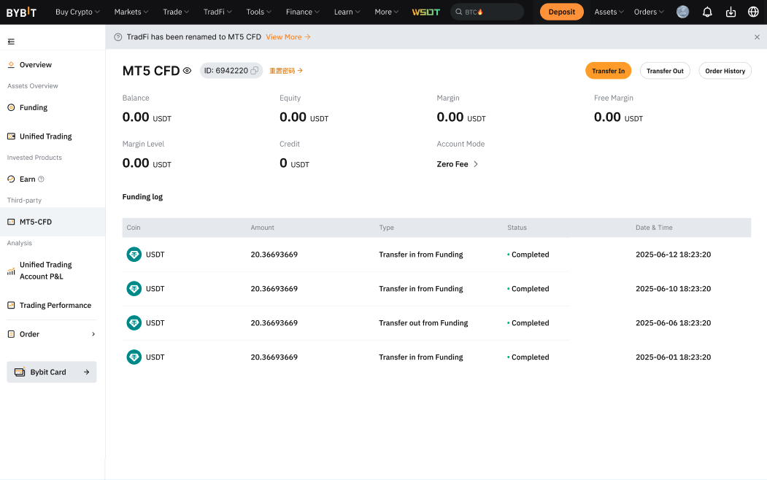Click USDT coin icon in 2025-06-10 row
The width and height of the screenshot is (767, 480).
tap(134, 289)
